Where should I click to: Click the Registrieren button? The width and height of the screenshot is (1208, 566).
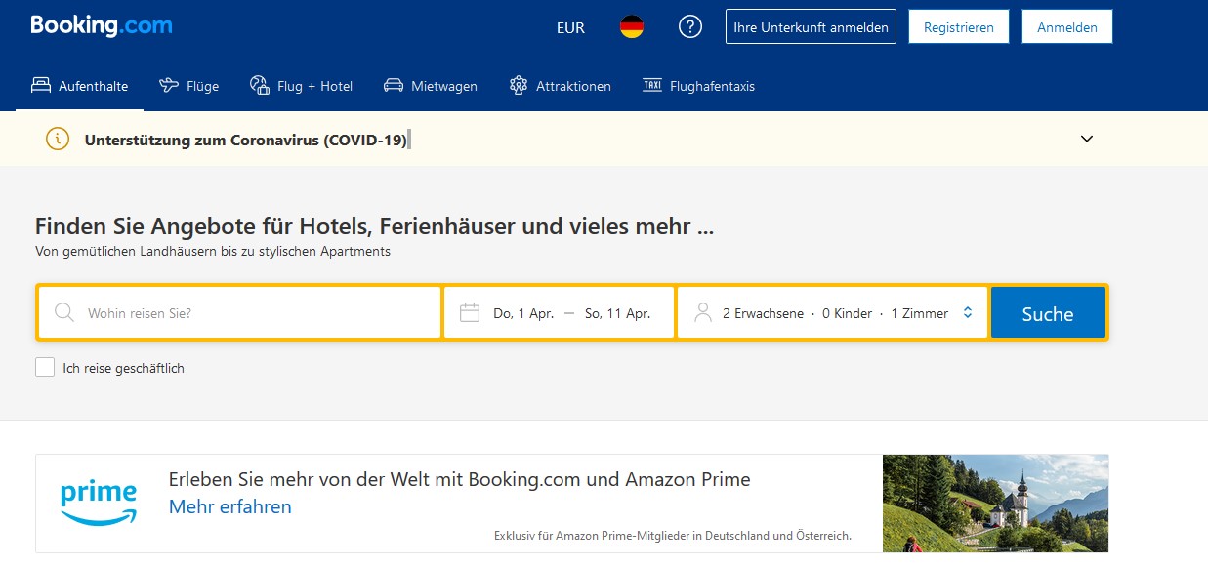(958, 27)
